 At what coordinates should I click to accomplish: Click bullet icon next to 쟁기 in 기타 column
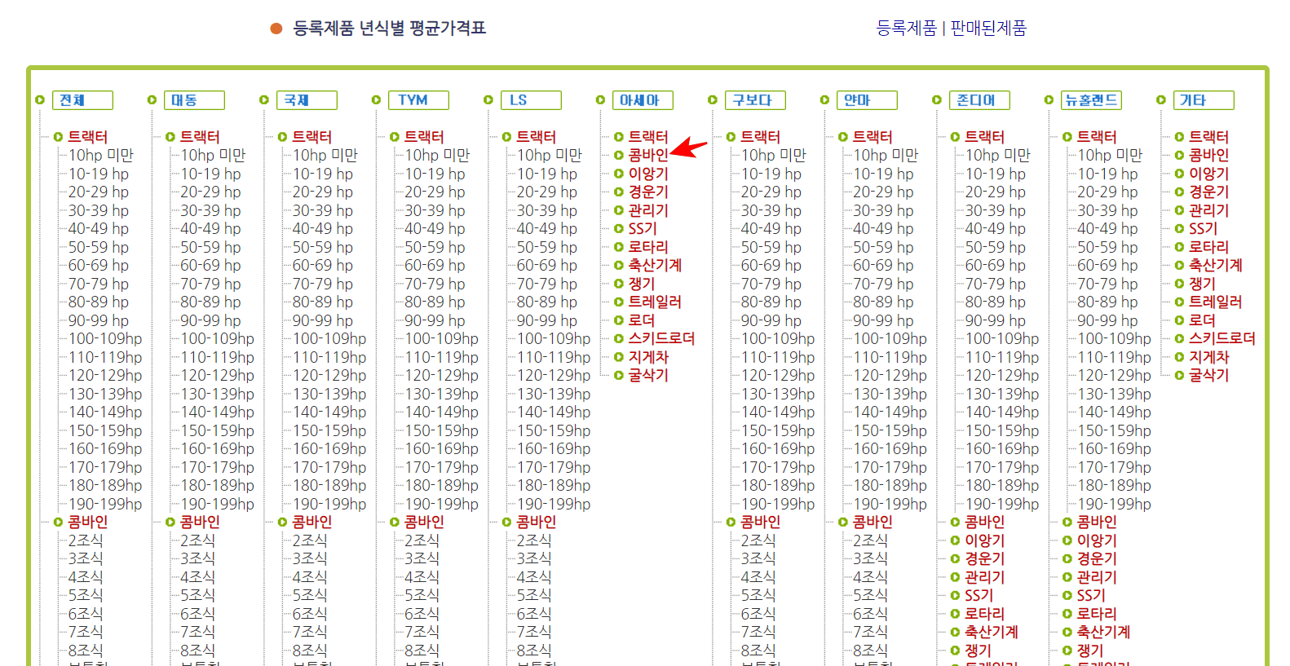pyautogui.click(x=1179, y=284)
